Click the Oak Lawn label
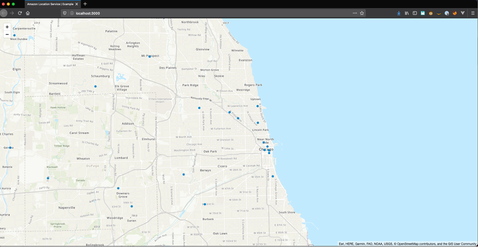 pyautogui.click(x=220, y=233)
